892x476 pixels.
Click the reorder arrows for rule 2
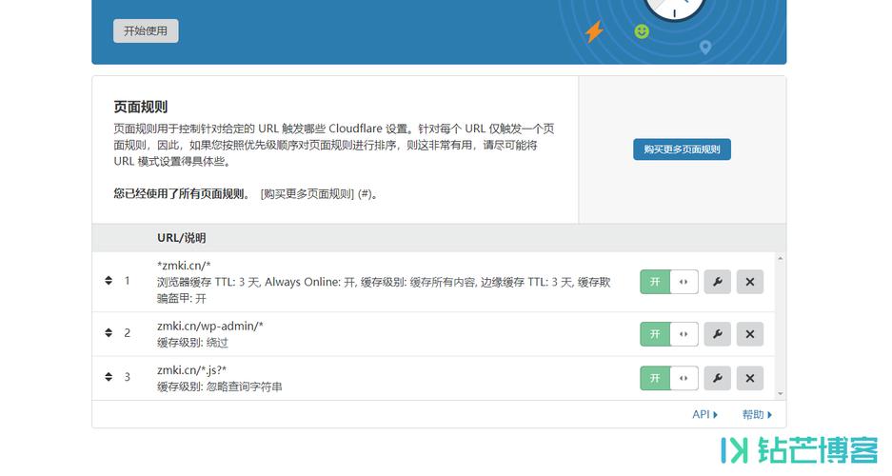click(109, 332)
